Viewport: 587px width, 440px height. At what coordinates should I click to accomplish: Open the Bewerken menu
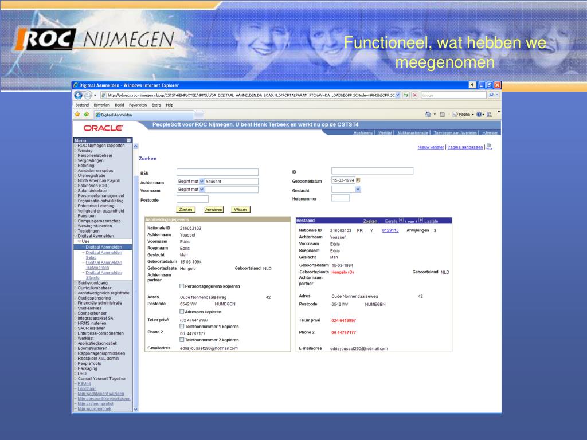(x=102, y=105)
